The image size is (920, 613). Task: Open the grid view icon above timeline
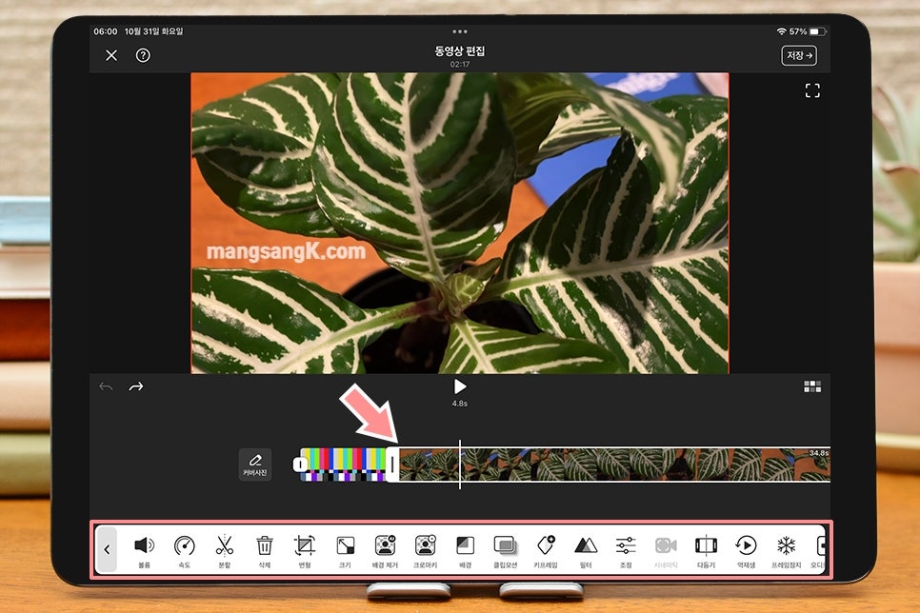(x=812, y=386)
